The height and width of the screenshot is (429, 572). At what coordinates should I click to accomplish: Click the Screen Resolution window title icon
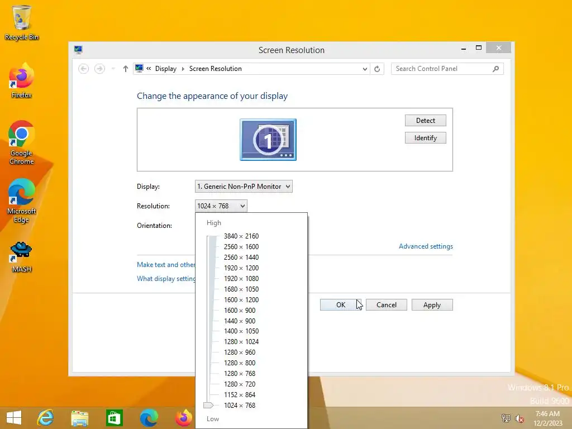tap(78, 50)
